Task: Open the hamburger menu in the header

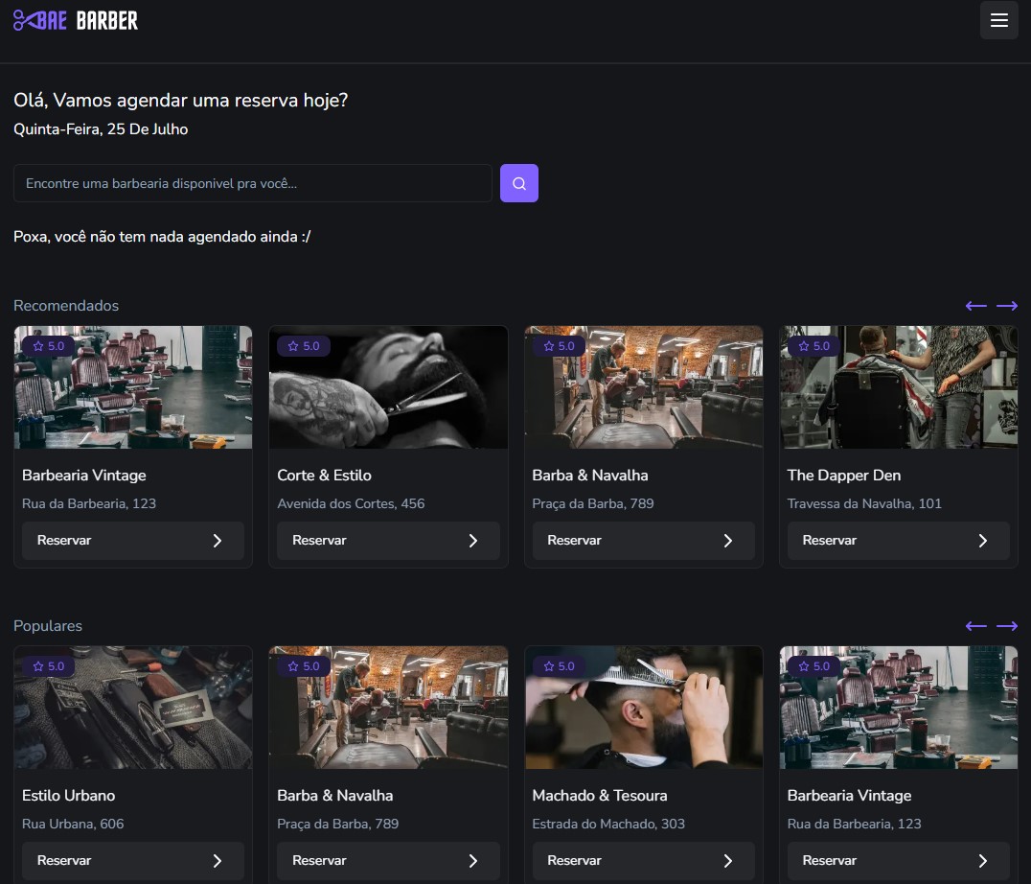Action: pyautogui.click(x=998, y=20)
